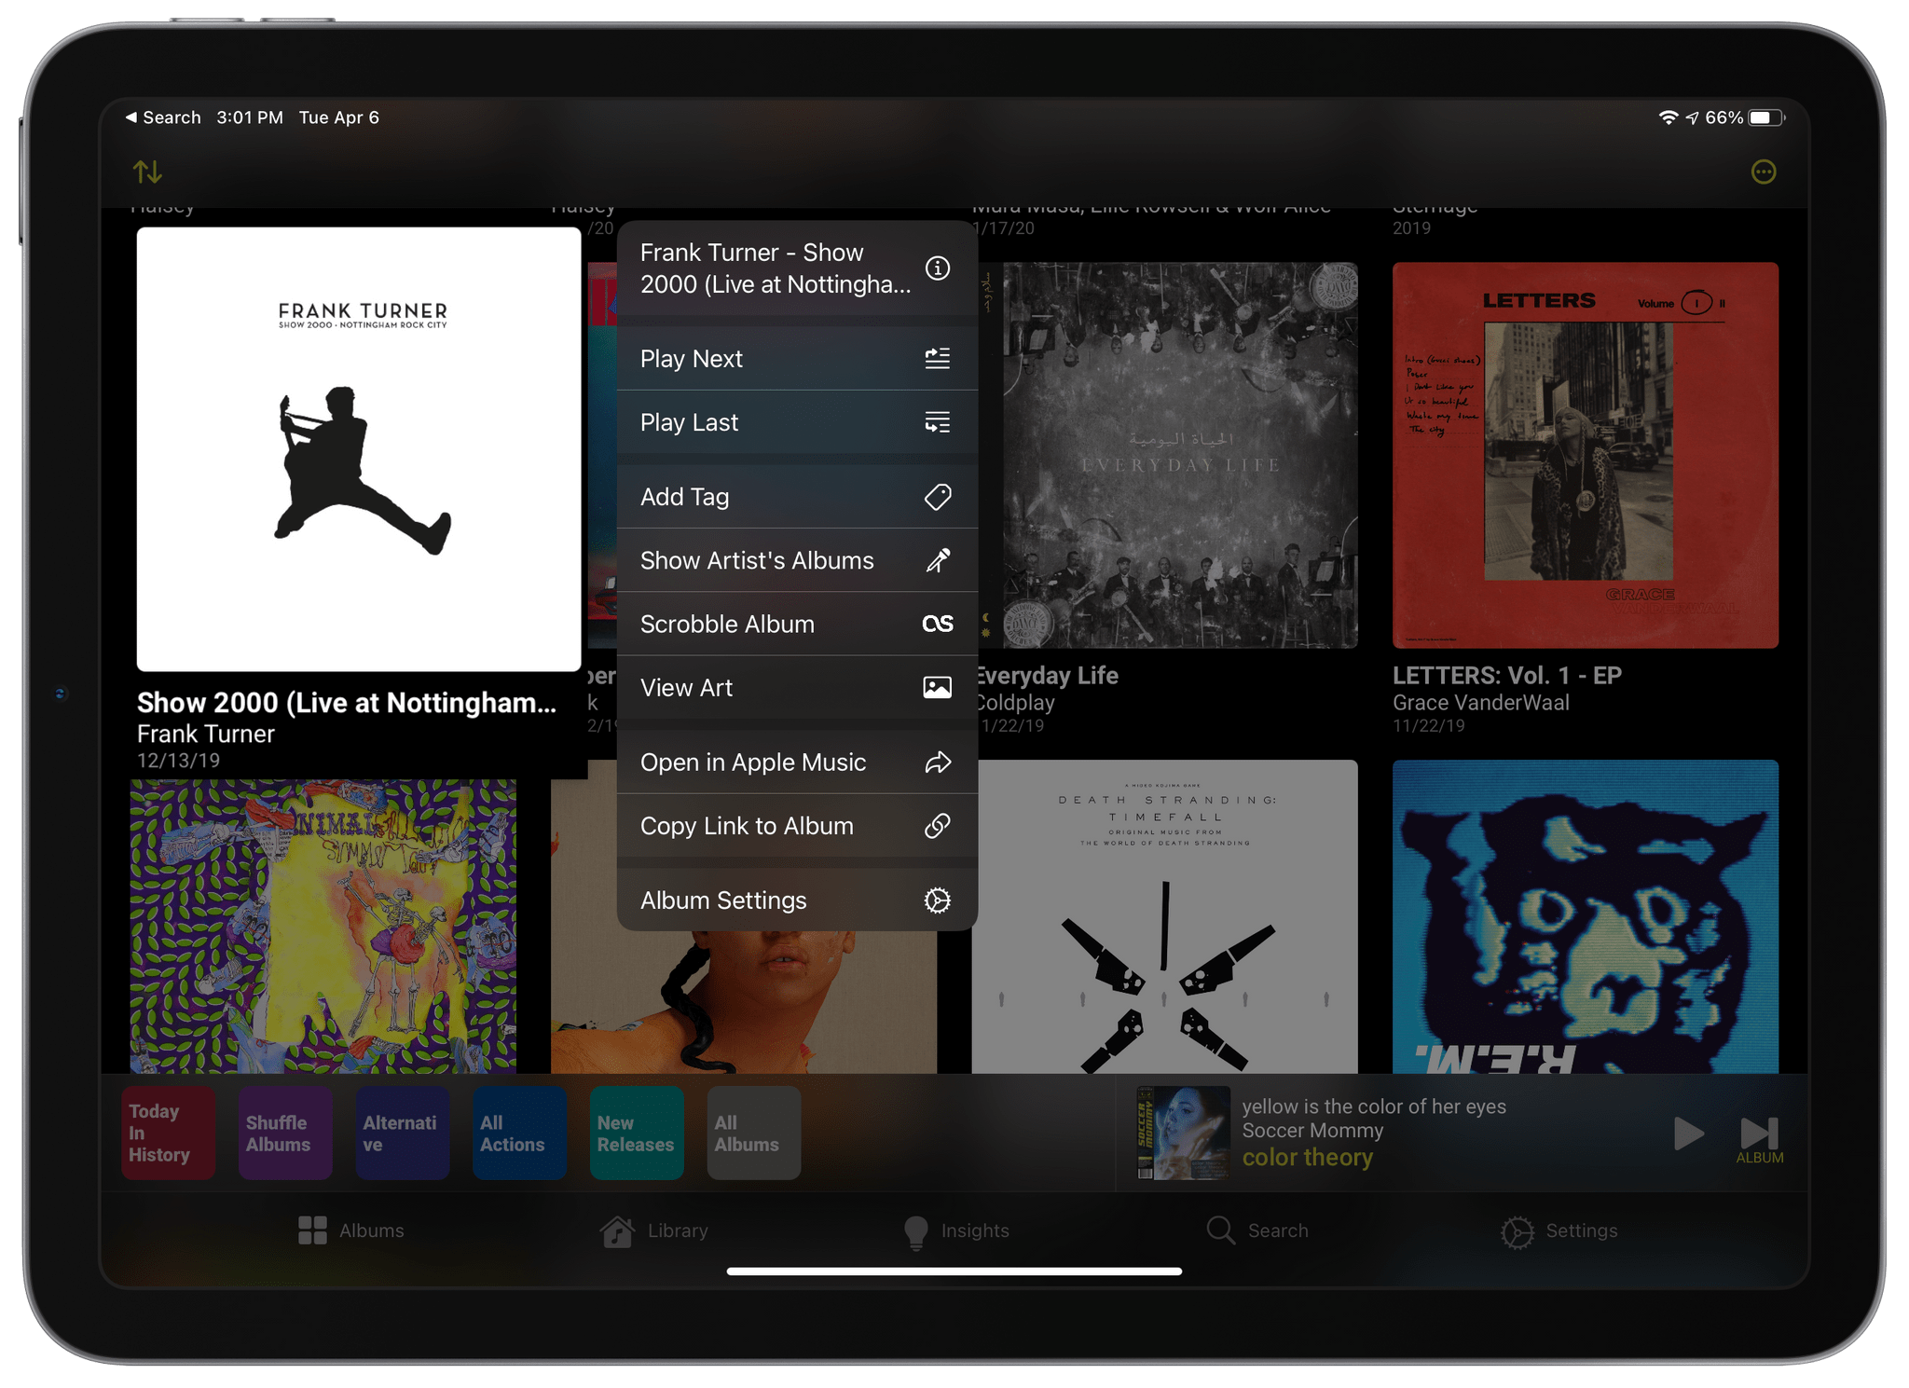Tap Today In History shortcut tile
This screenshot has width=1909, height=1388.
(x=169, y=1133)
